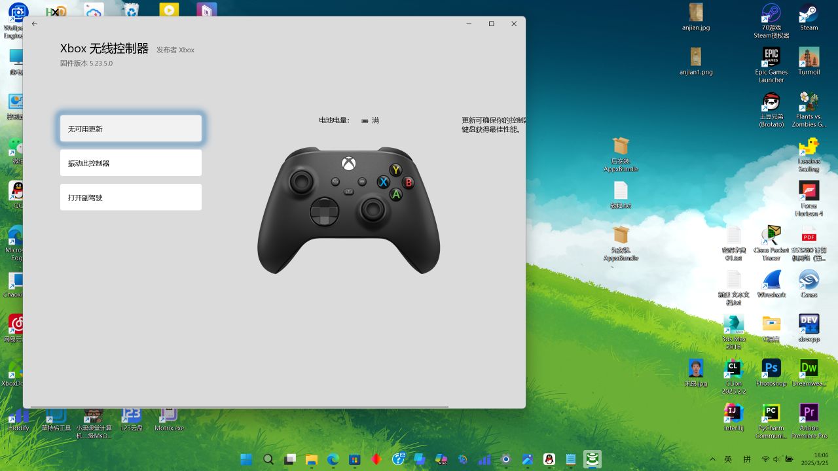
Task: Select the Wireshark desktop icon
Action: click(771, 284)
